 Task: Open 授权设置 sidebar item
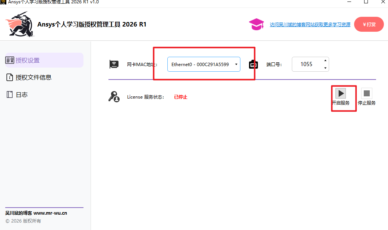tap(44, 60)
